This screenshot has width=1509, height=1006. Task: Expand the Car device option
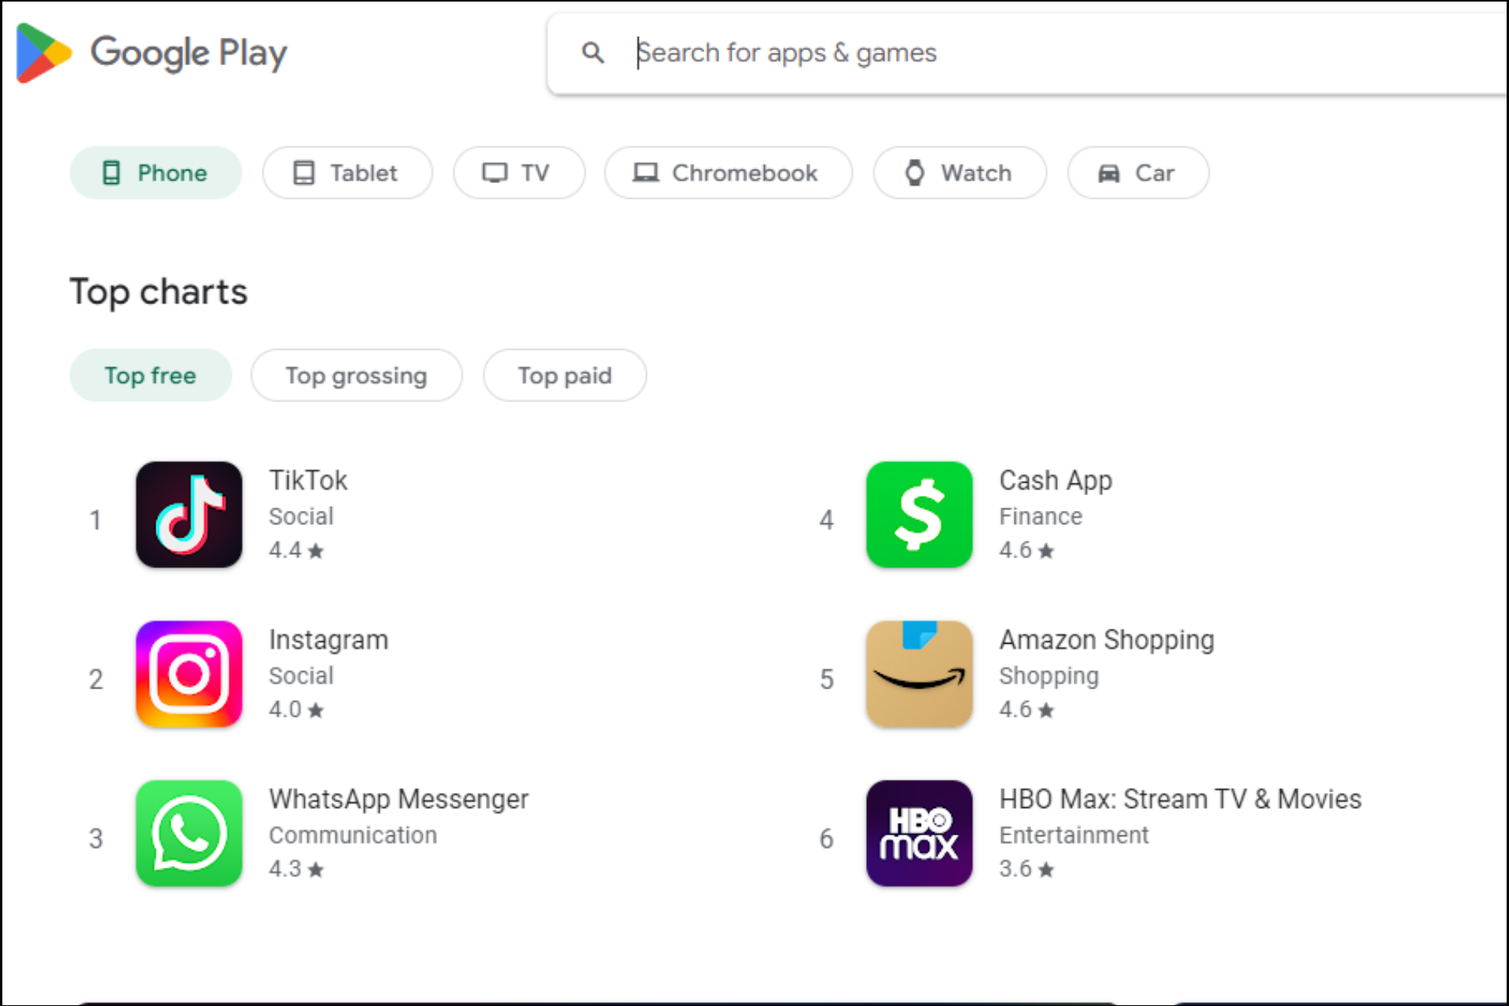(1136, 173)
